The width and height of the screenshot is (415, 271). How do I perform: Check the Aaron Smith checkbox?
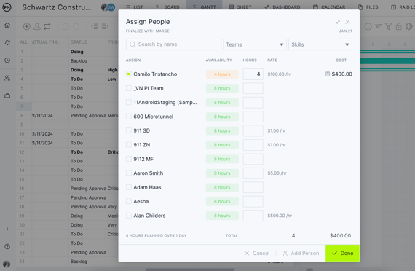click(129, 173)
